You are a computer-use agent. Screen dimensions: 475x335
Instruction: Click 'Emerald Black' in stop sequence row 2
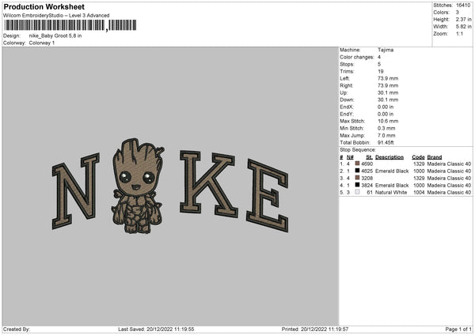(392, 171)
